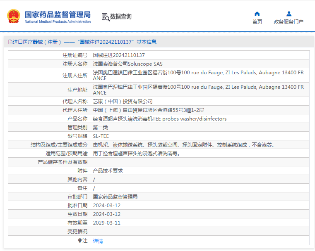Click the 政务服务门户 user icon

(289, 14)
